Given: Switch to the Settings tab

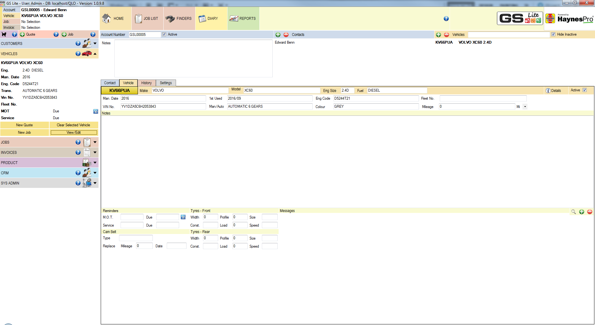Looking at the screenshot, I should click(x=166, y=83).
